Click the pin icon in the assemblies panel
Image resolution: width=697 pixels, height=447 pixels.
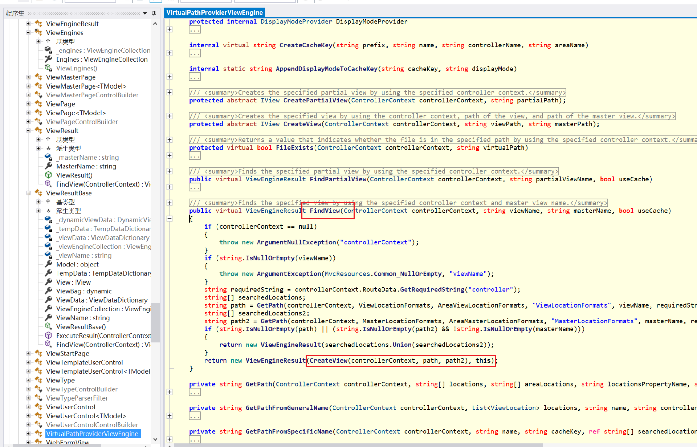pos(154,13)
